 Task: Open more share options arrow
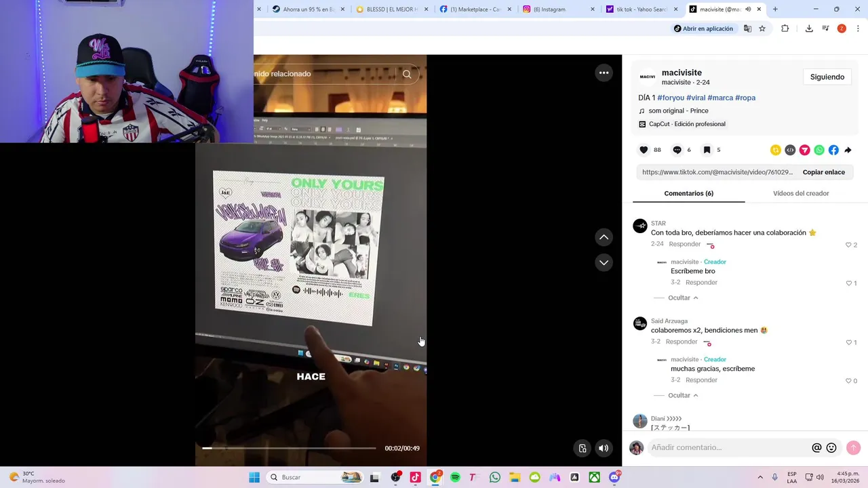coord(848,150)
